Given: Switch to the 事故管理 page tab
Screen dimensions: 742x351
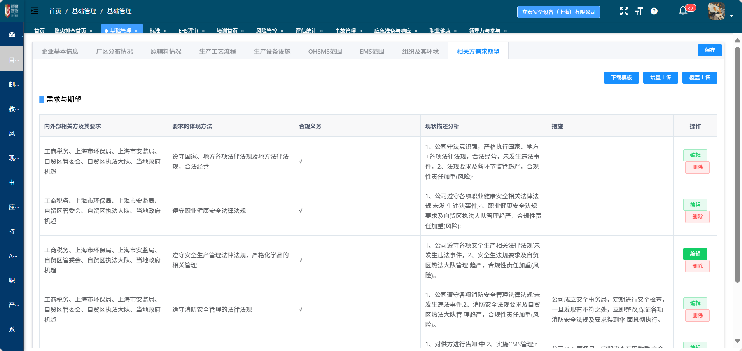Looking at the screenshot, I should click(x=345, y=31).
